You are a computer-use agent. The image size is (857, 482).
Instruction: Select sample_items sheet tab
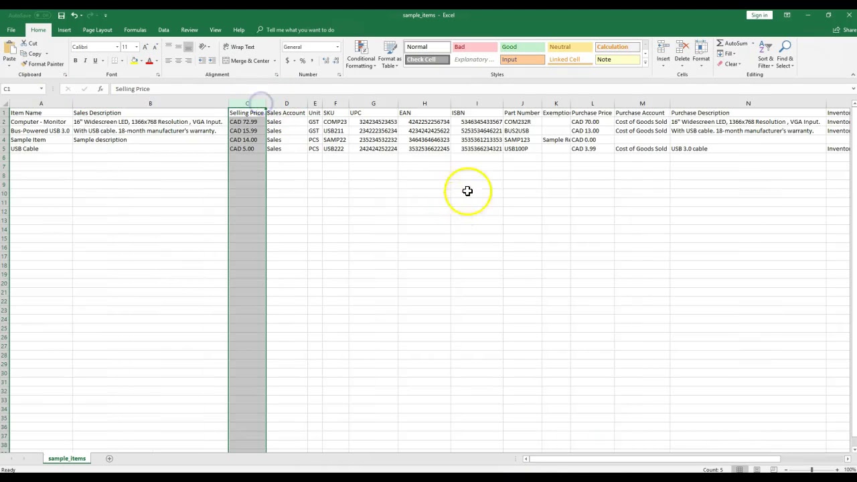coord(66,459)
